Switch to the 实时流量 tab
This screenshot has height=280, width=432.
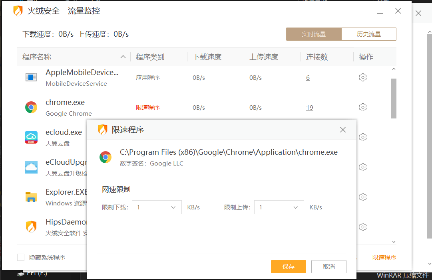click(x=314, y=34)
